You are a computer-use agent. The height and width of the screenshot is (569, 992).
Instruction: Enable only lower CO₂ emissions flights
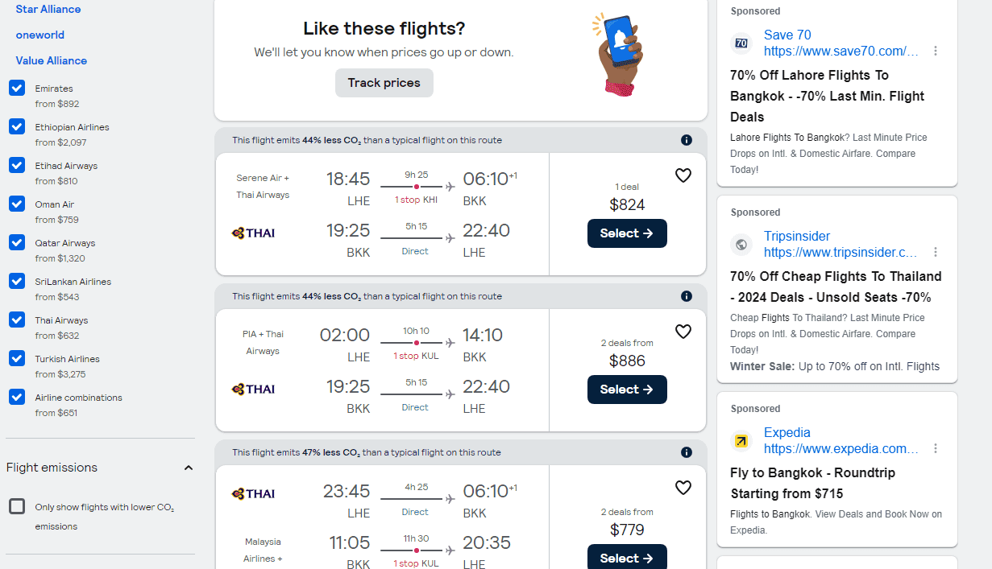pyautogui.click(x=17, y=506)
